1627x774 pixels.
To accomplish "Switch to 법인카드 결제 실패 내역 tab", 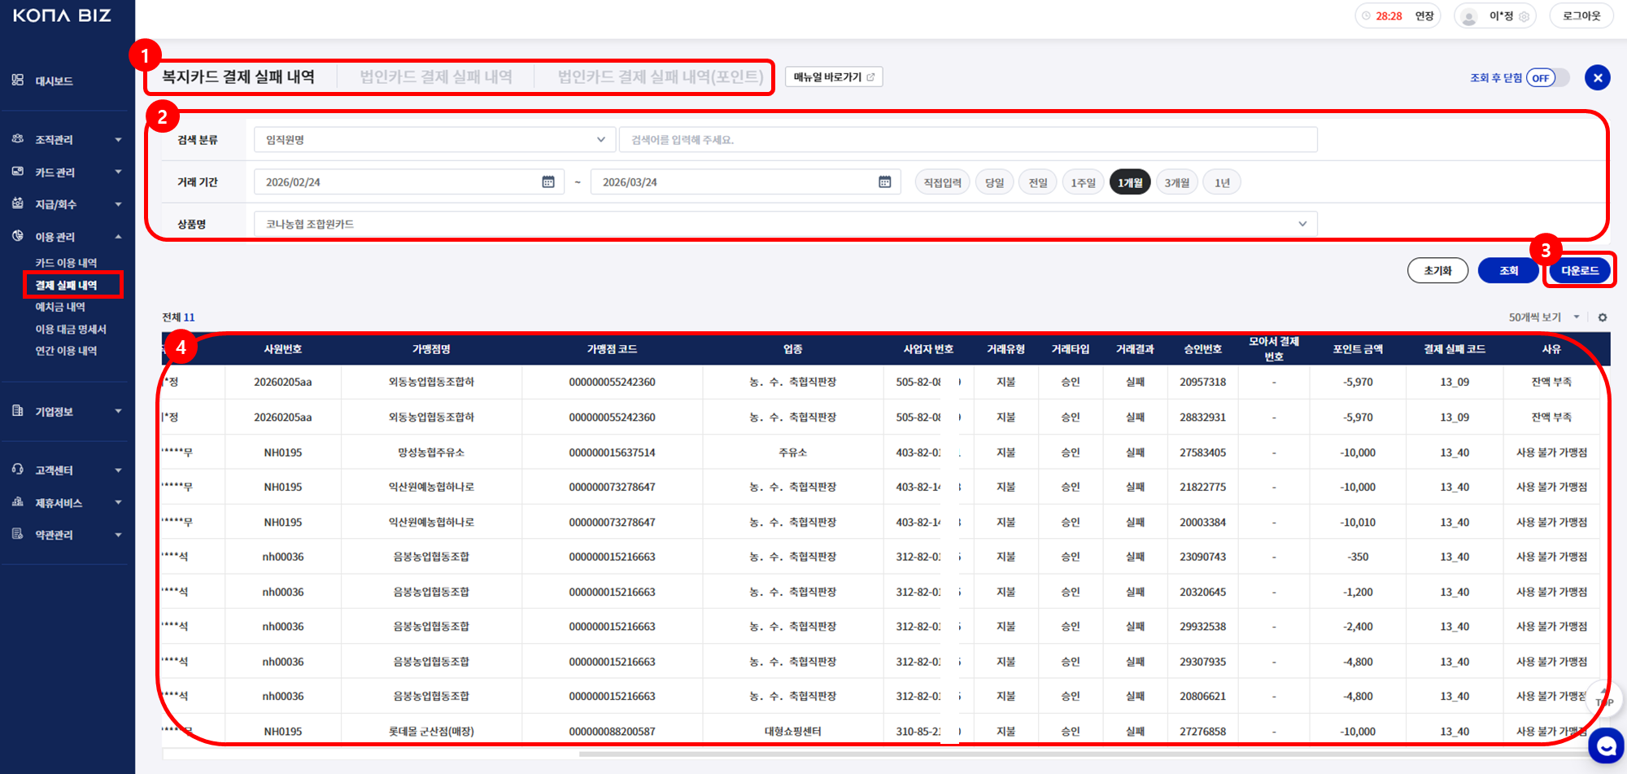I will (x=436, y=77).
